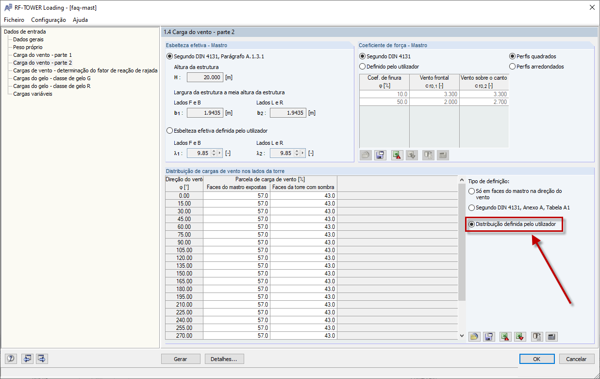
Task: Database copy icon under Coeficiente de força
Action: point(428,155)
